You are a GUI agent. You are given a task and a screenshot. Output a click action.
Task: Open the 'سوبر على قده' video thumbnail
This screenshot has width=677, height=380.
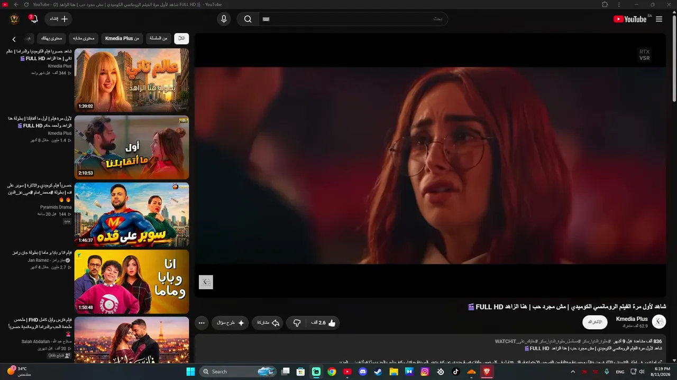132,214
